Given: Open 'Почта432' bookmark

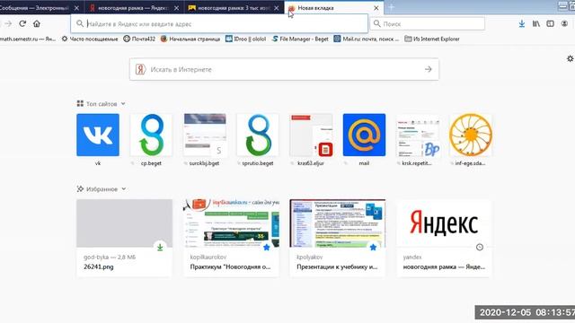Looking at the screenshot, I should pos(139,39).
